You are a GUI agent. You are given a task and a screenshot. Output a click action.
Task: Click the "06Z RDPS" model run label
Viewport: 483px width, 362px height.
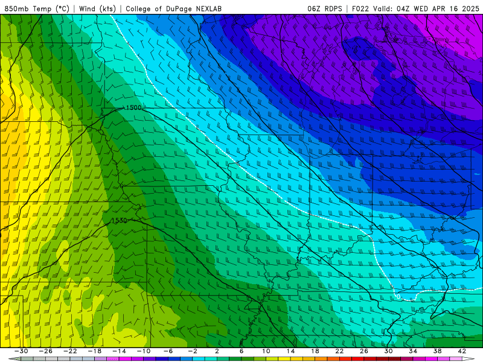pos(325,9)
